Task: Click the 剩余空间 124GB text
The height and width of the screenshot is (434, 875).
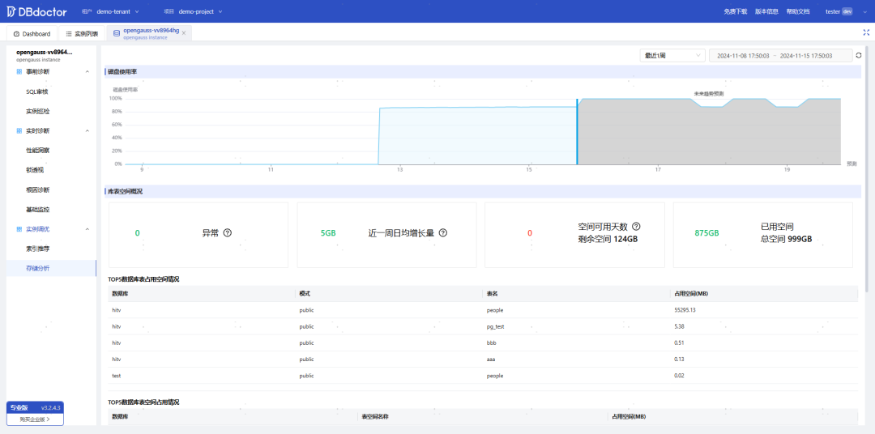Action: (608, 239)
